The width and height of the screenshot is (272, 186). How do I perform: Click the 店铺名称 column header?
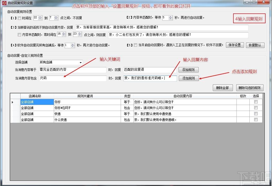tap(37, 96)
